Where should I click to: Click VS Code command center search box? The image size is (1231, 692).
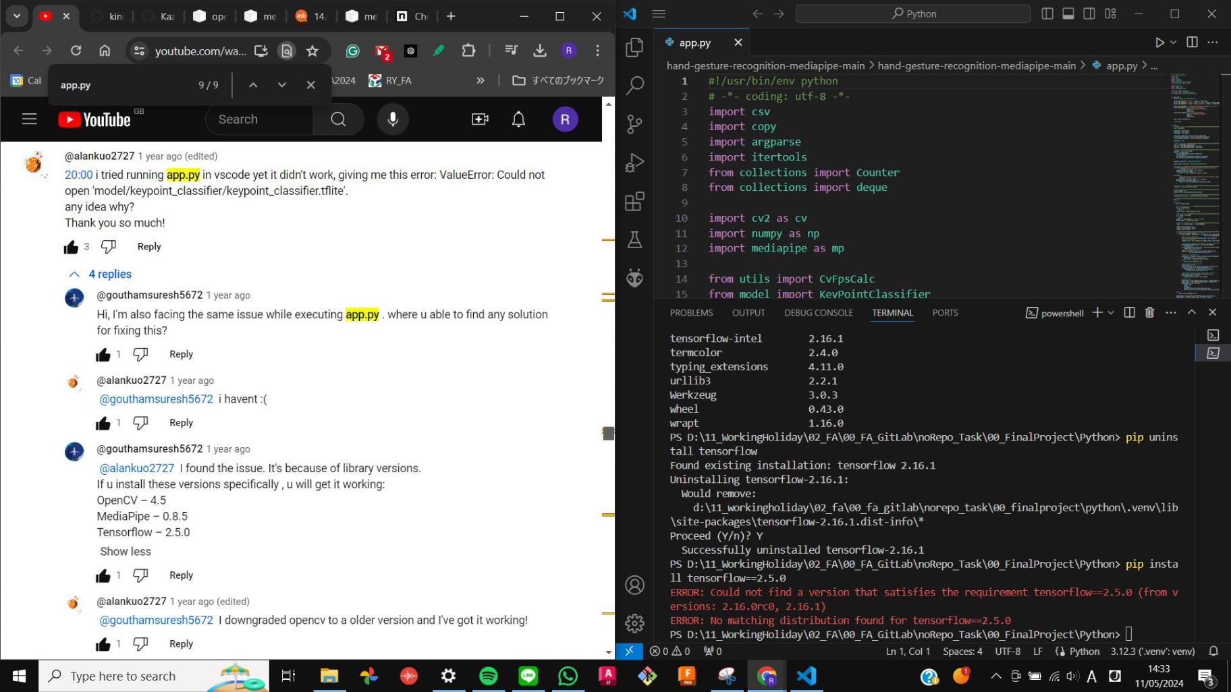[x=913, y=13]
